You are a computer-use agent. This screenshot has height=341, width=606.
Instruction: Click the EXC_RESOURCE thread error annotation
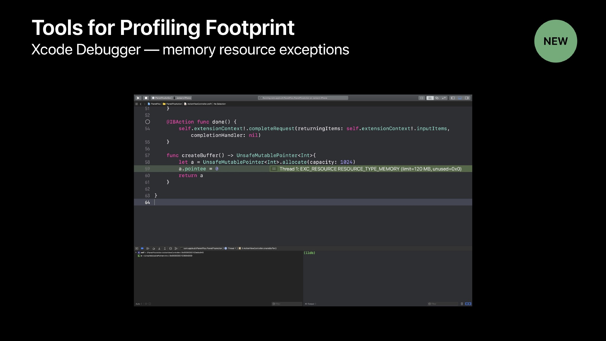click(370, 169)
